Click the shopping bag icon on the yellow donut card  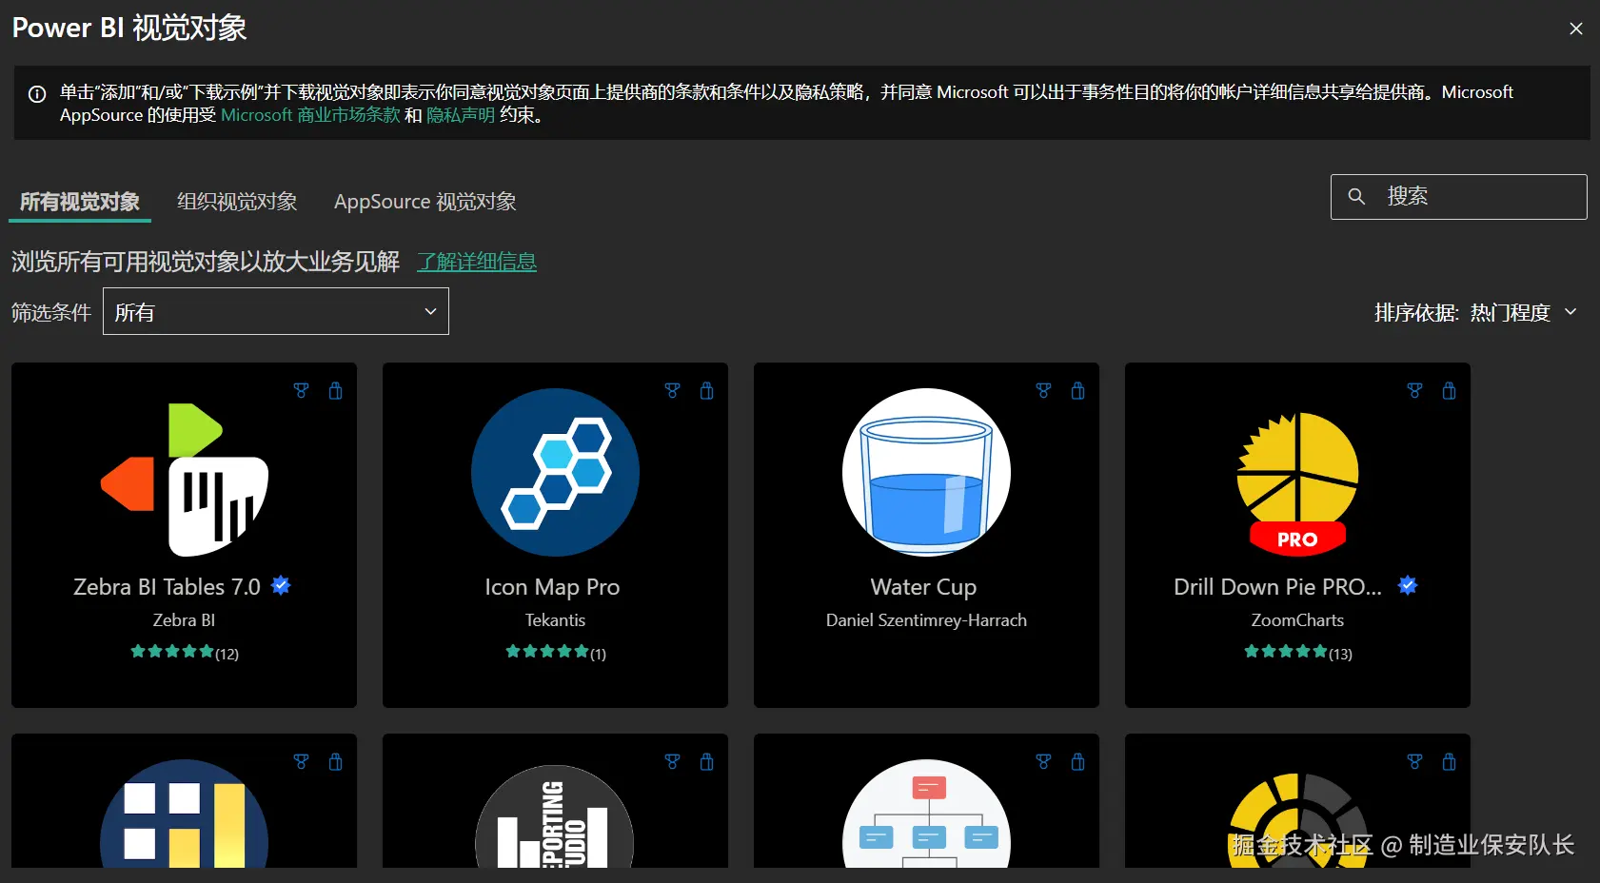point(1450,762)
